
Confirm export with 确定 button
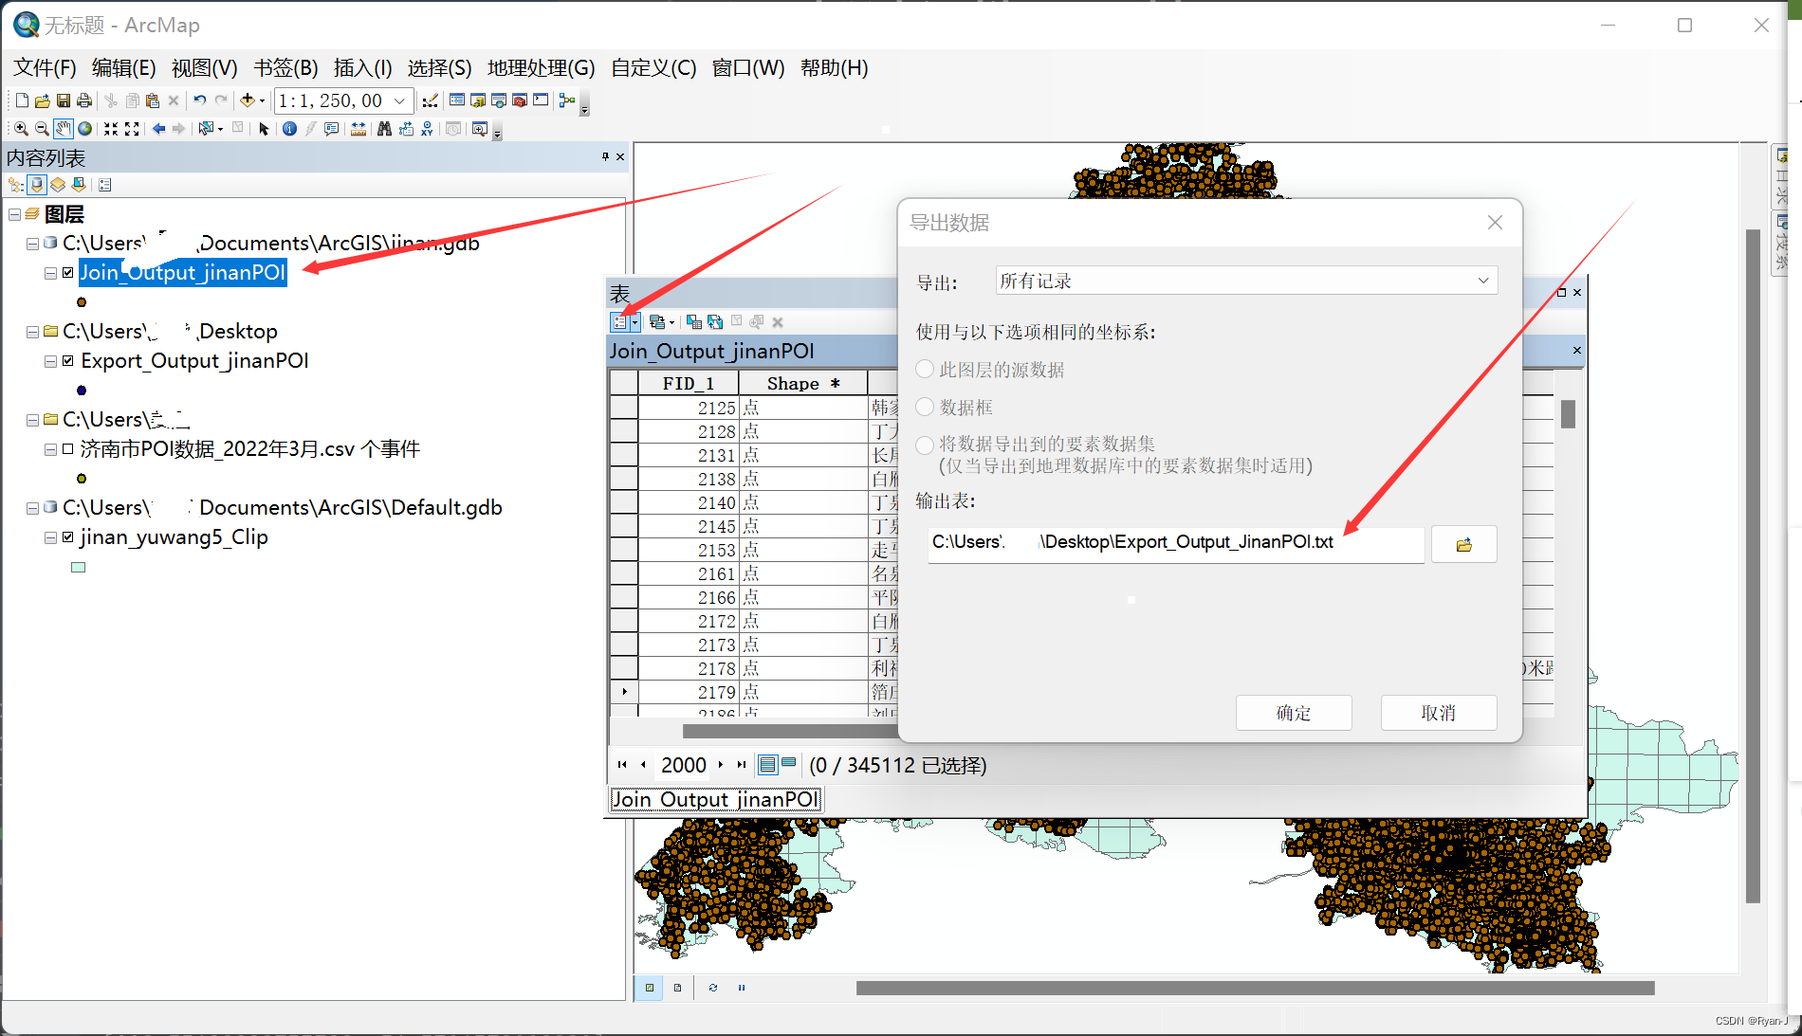click(x=1294, y=713)
